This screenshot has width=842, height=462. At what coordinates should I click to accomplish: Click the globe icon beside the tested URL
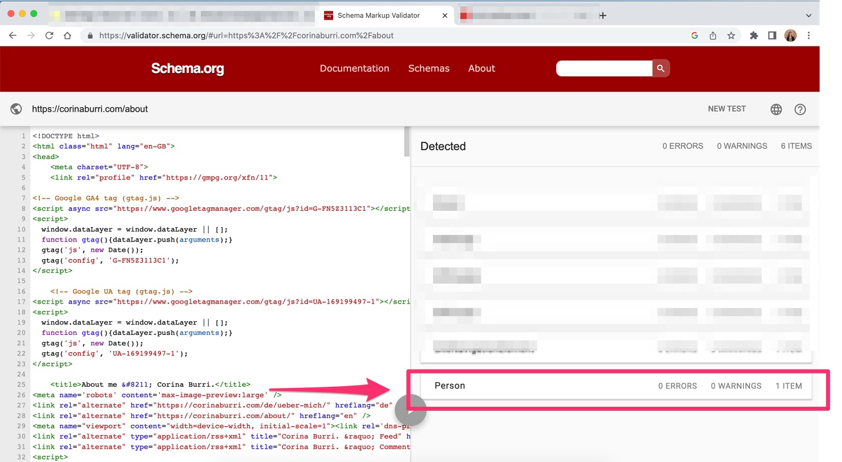point(17,109)
